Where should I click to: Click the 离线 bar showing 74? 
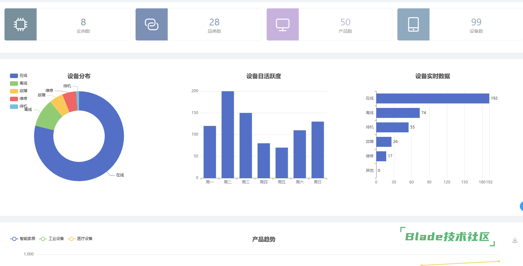[x=398, y=113]
